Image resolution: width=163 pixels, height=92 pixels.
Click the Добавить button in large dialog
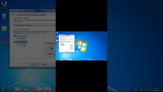pos(50,43)
